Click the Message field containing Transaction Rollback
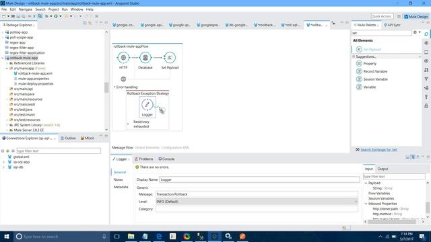Screen dimensions: 431x242 point(257,194)
